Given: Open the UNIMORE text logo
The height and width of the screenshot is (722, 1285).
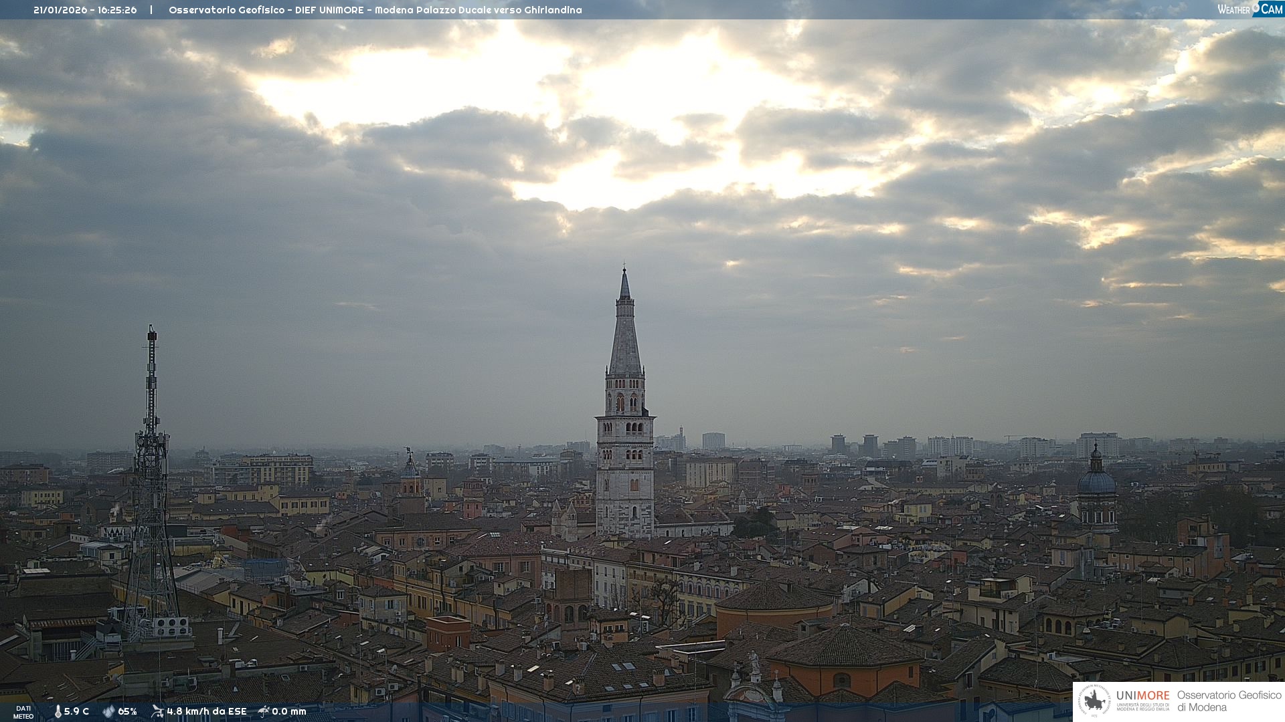Looking at the screenshot, I should [x=1142, y=696].
